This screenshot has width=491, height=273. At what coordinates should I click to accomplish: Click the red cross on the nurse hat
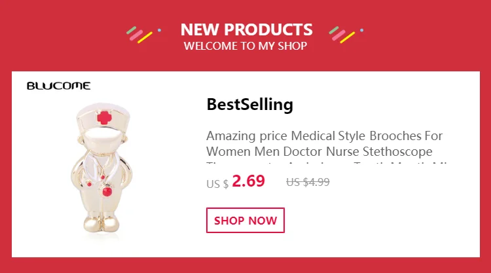pyautogui.click(x=104, y=117)
